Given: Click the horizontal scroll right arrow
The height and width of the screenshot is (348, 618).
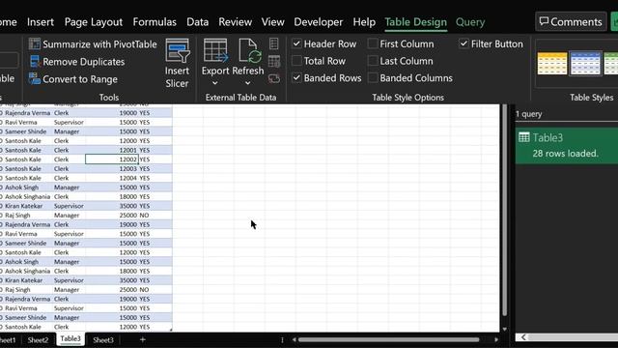Looking at the screenshot, I should coord(496,339).
